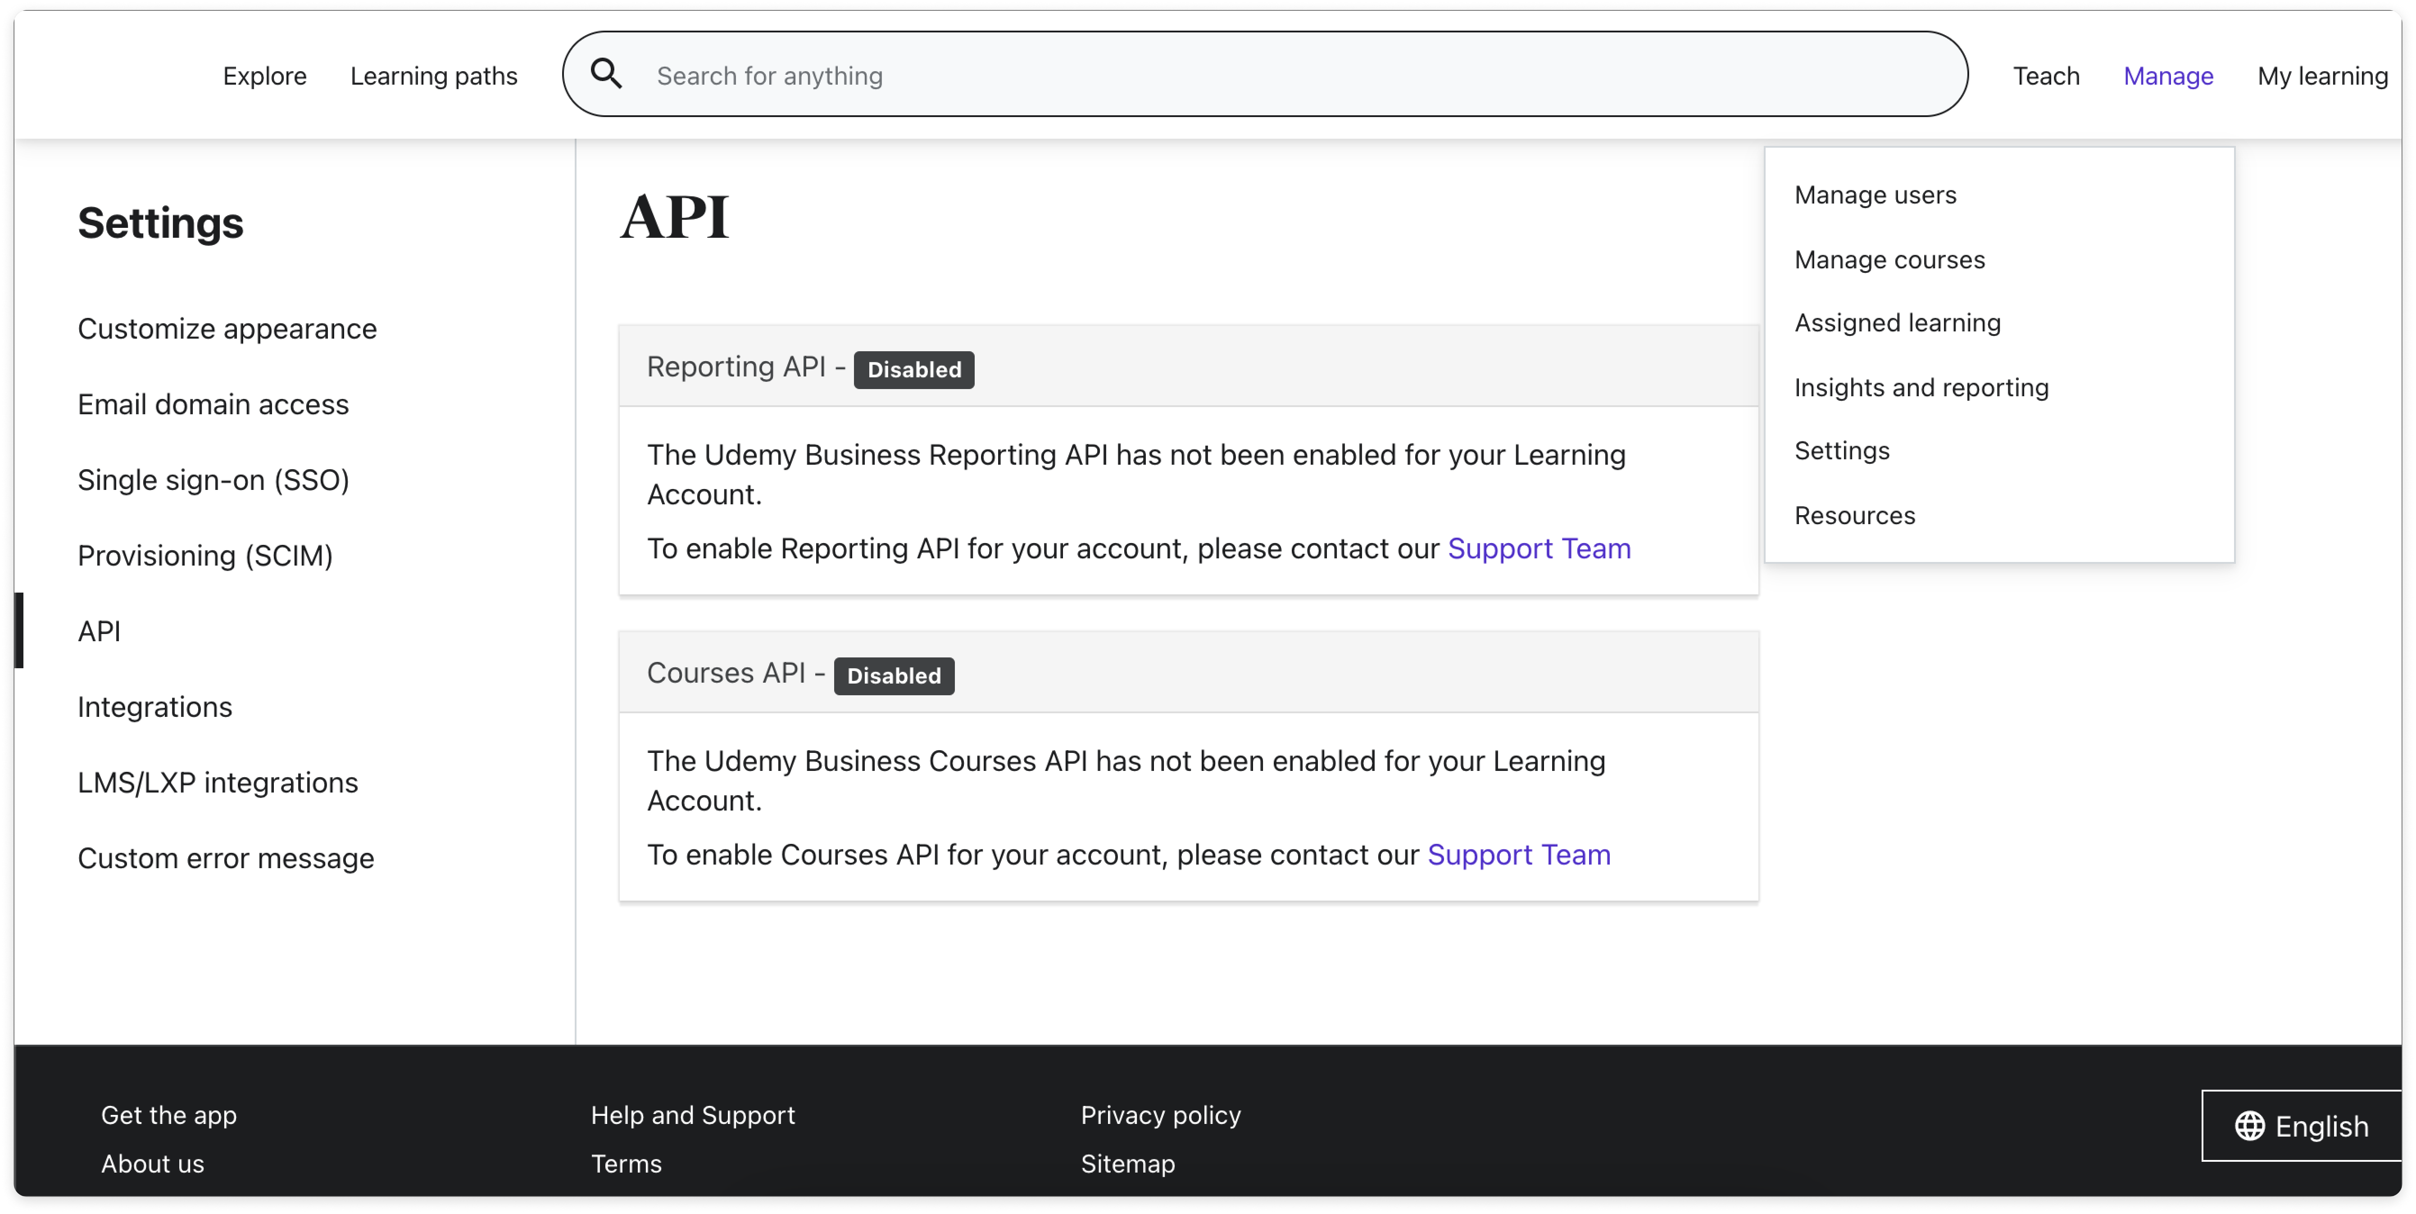Image resolution: width=2416 pixels, height=1214 pixels.
Task: Click the Disabled badge next to Courses API
Action: [893, 675]
